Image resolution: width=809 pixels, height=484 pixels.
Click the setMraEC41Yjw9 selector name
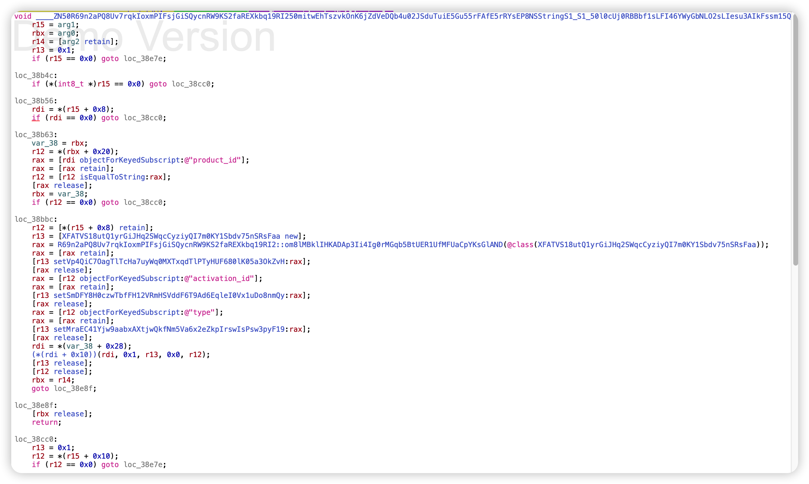[x=169, y=329]
